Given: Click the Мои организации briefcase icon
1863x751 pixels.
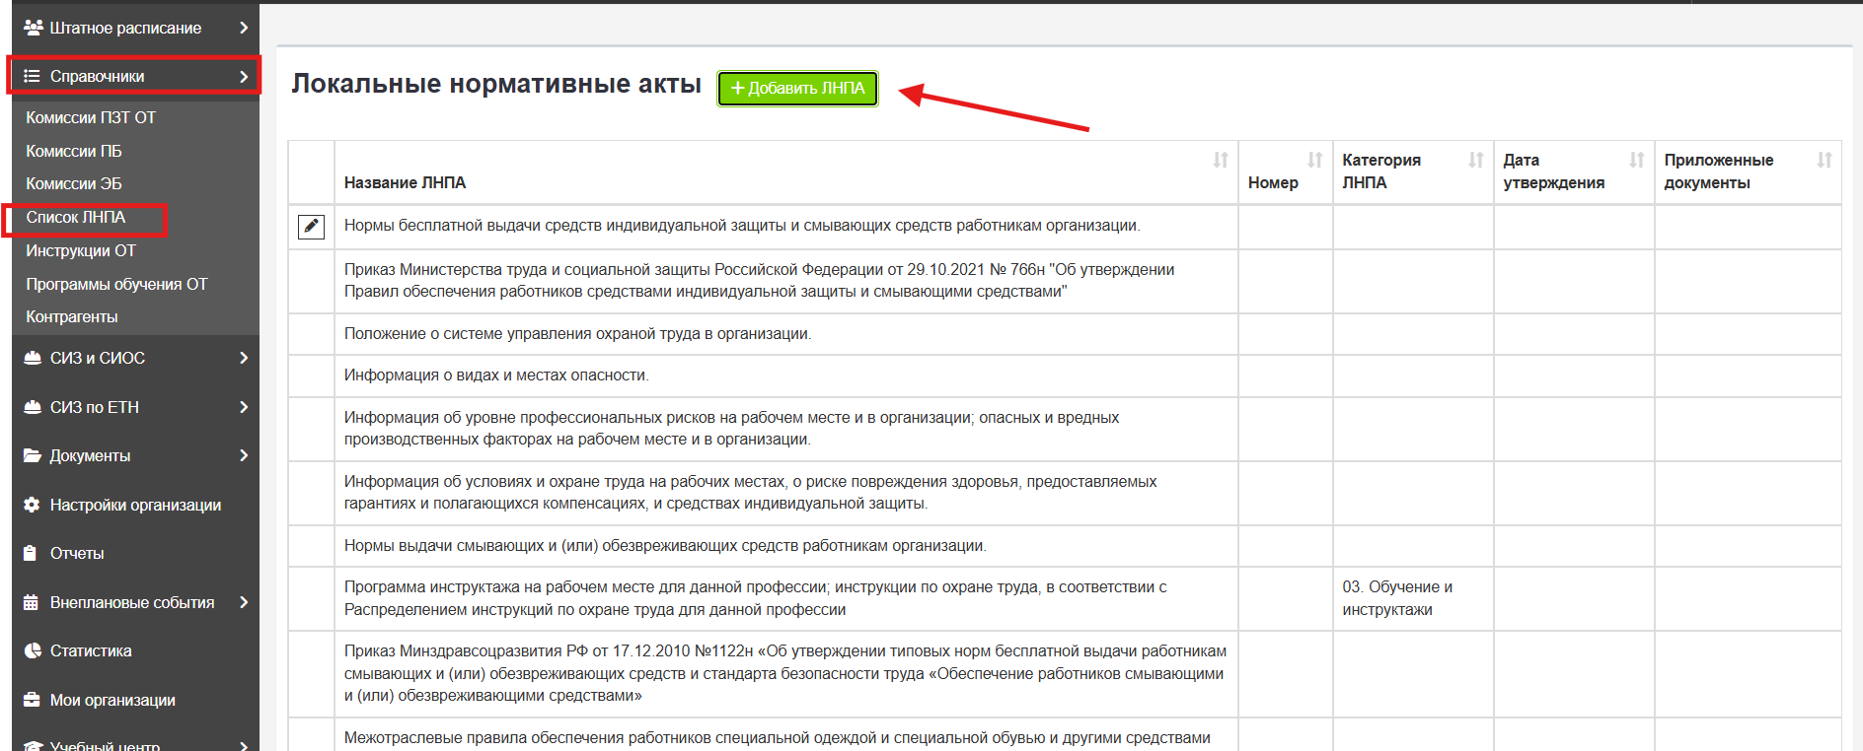Looking at the screenshot, I should (x=32, y=700).
